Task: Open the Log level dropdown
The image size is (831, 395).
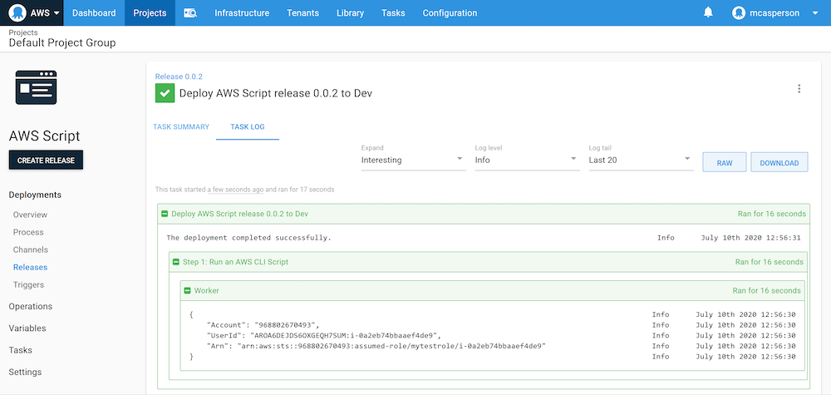Action: point(526,160)
